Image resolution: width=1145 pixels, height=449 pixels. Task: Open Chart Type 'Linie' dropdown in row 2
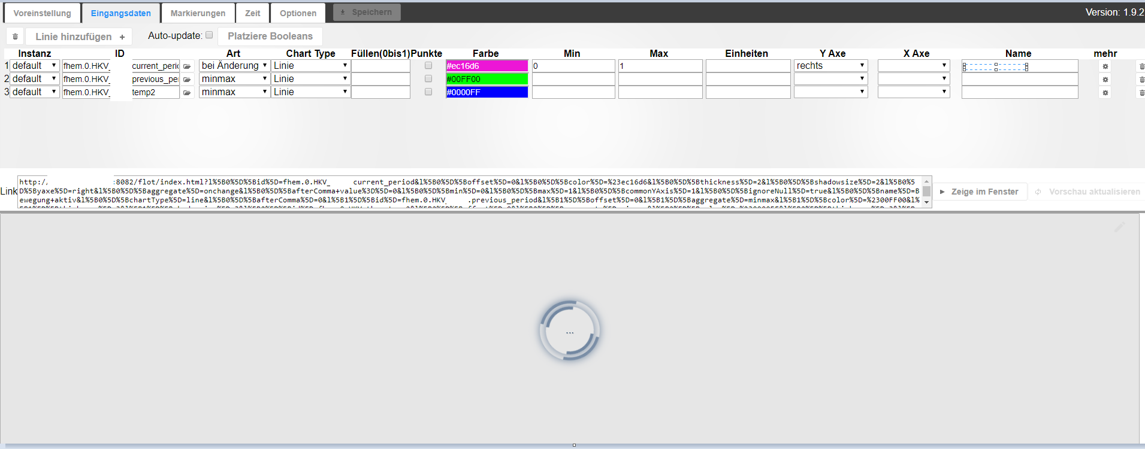(310, 79)
